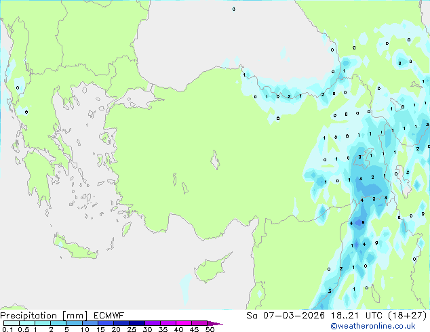Click the 20 to 25 mm legend swatch
Image resolution: width=430 pixels, height=332 pixels.
(121, 323)
